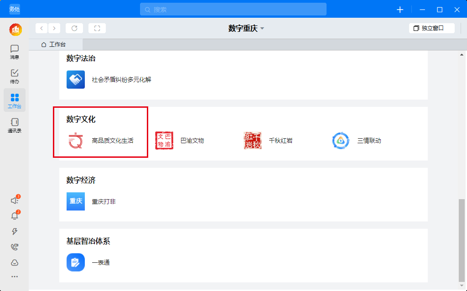Open the 一表通 app icon
The image size is (467, 291).
coord(76,262)
